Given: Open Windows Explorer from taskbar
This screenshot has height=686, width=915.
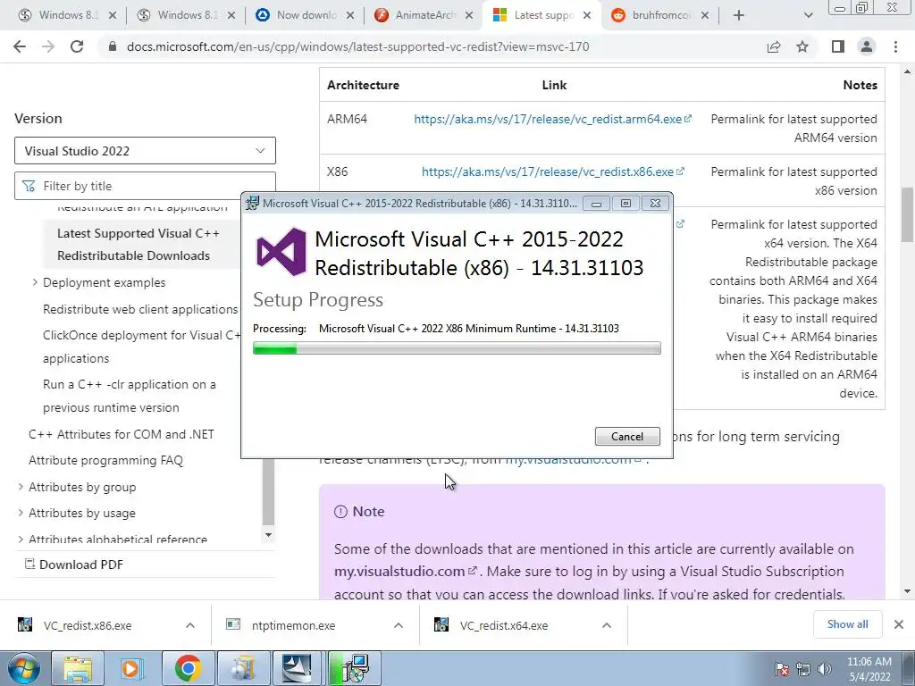Looking at the screenshot, I should [x=78, y=668].
